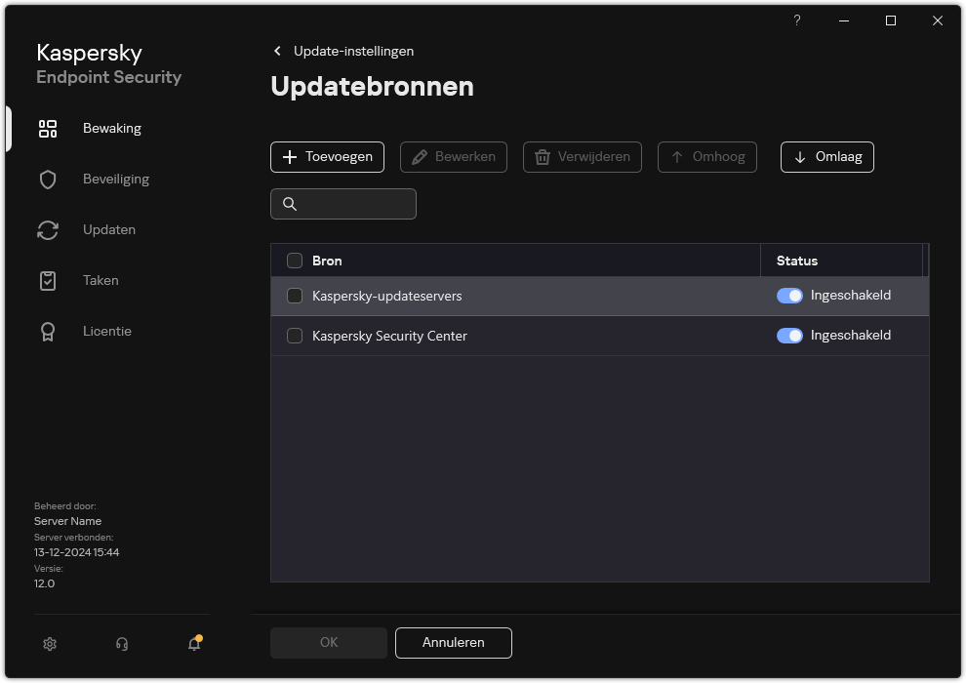View the Licentie section
The image size is (966, 683).
tap(107, 331)
